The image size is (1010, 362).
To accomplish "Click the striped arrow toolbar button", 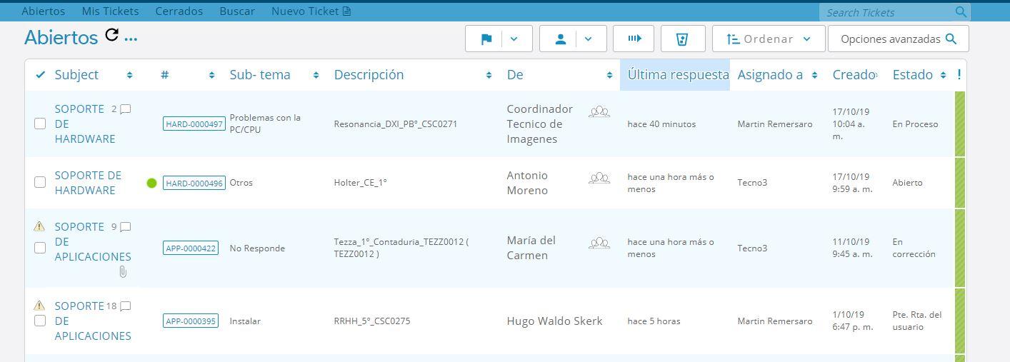I will pyautogui.click(x=634, y=39).
